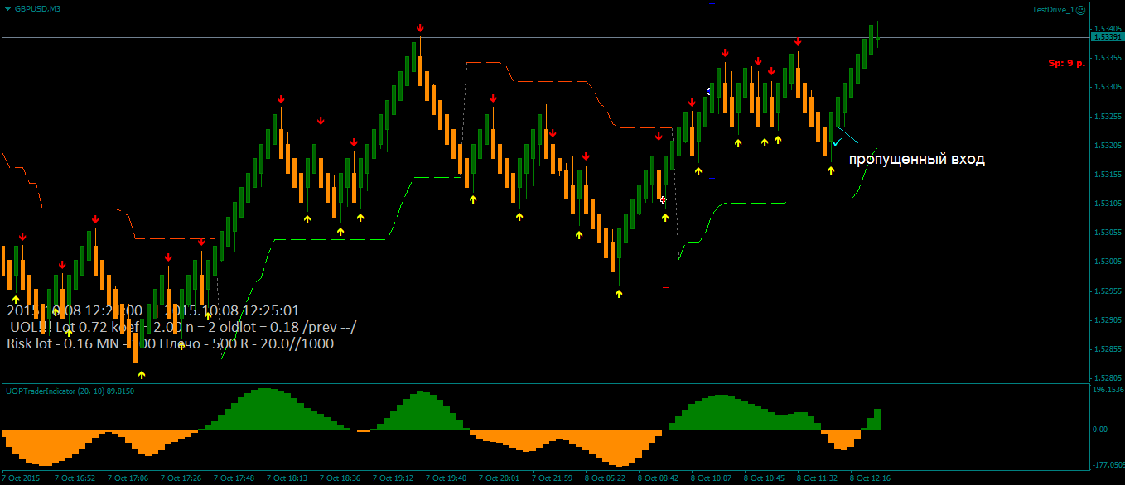Click the red 'Sp: 9 p.' spread label
Image resolution: width=1125 pixels, height=485 pixels.
[x=1066, y=63]
